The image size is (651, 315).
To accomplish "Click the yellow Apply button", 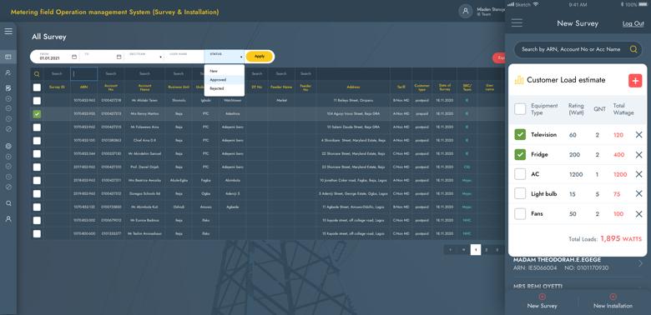I will (x=259, y=57).
